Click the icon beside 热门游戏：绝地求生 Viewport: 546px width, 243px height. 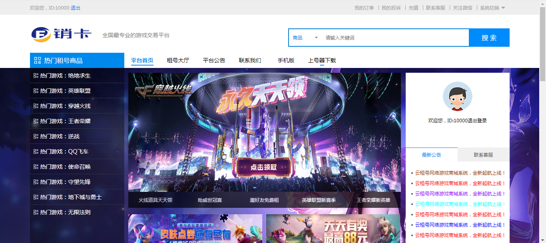(x=36, y=76)
